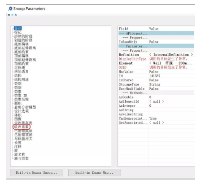
Task: Open Print Preview from the toolbar
Action: click(13, 15)
